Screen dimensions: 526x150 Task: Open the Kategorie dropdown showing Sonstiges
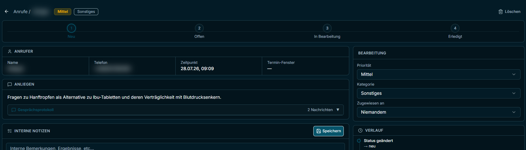click(439, 93)
